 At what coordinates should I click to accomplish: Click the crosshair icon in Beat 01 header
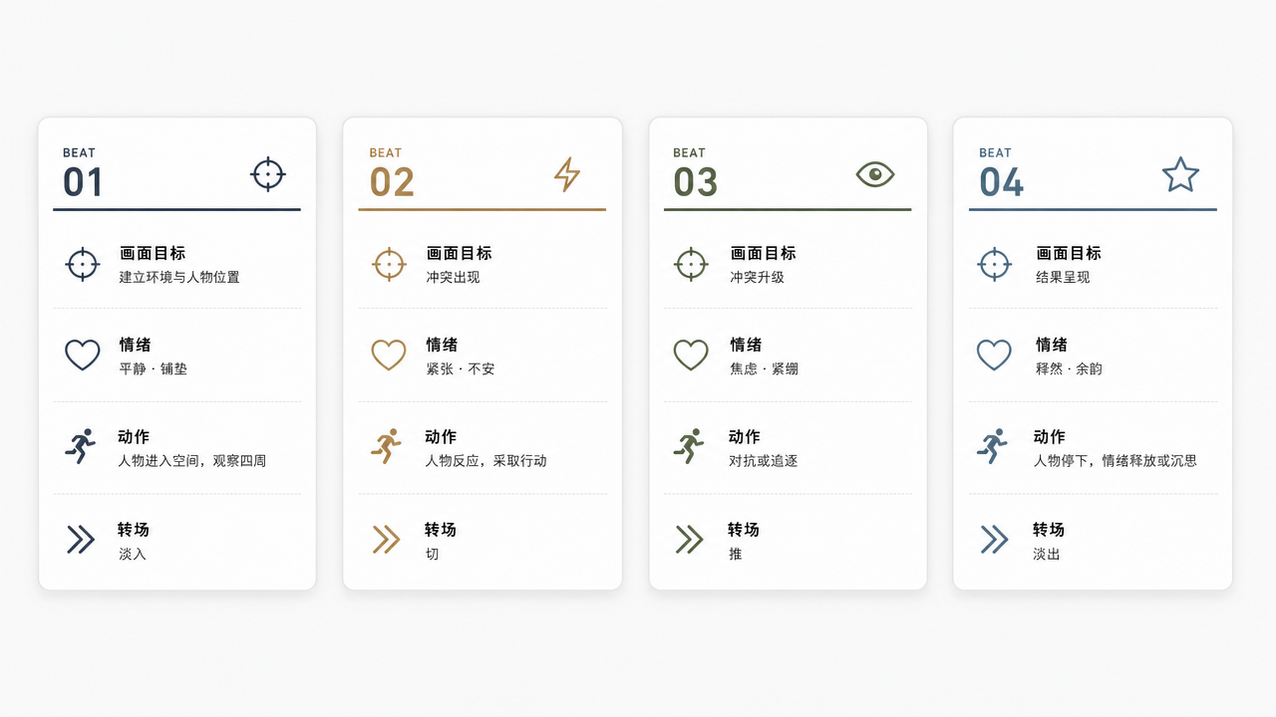coord(267,174)
